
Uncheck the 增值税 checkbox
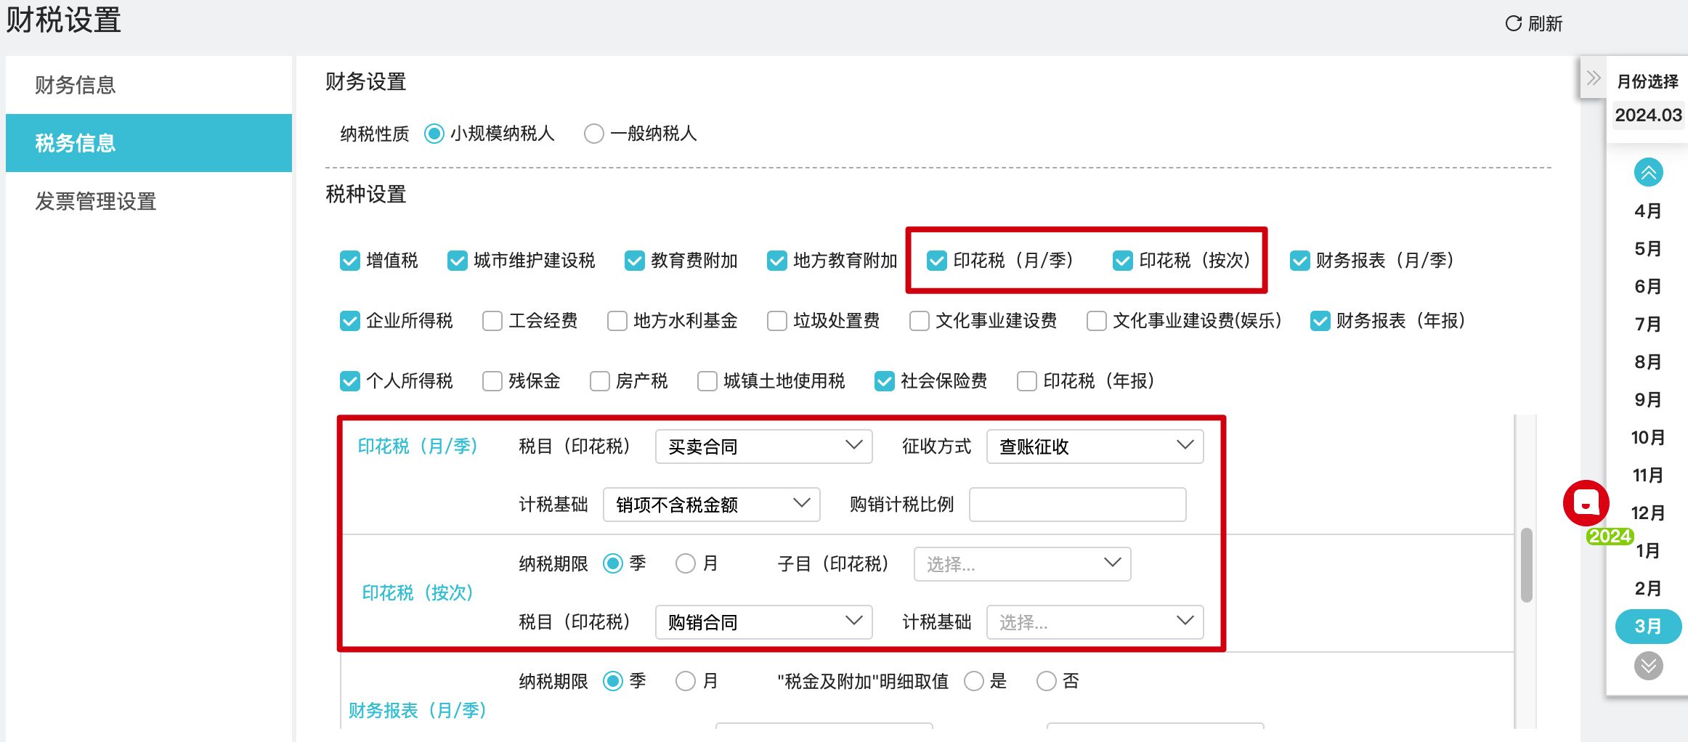[350, 261]
